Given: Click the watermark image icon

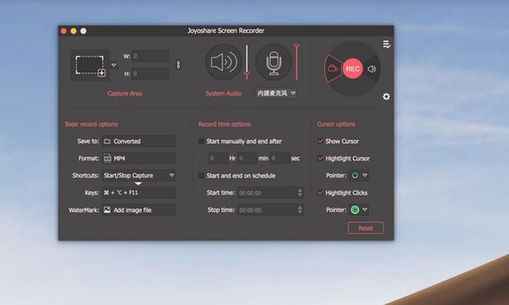Looking at the screenshot, I should click(107, 210).
